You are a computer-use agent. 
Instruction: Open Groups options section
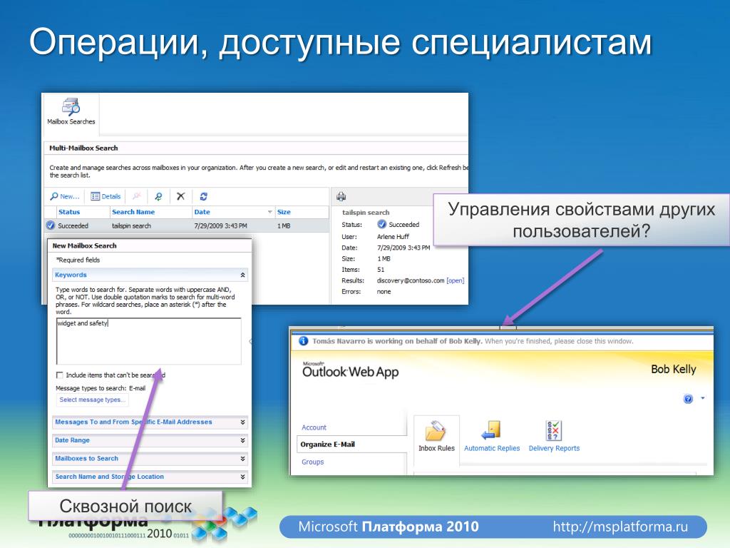coord(312,462)
